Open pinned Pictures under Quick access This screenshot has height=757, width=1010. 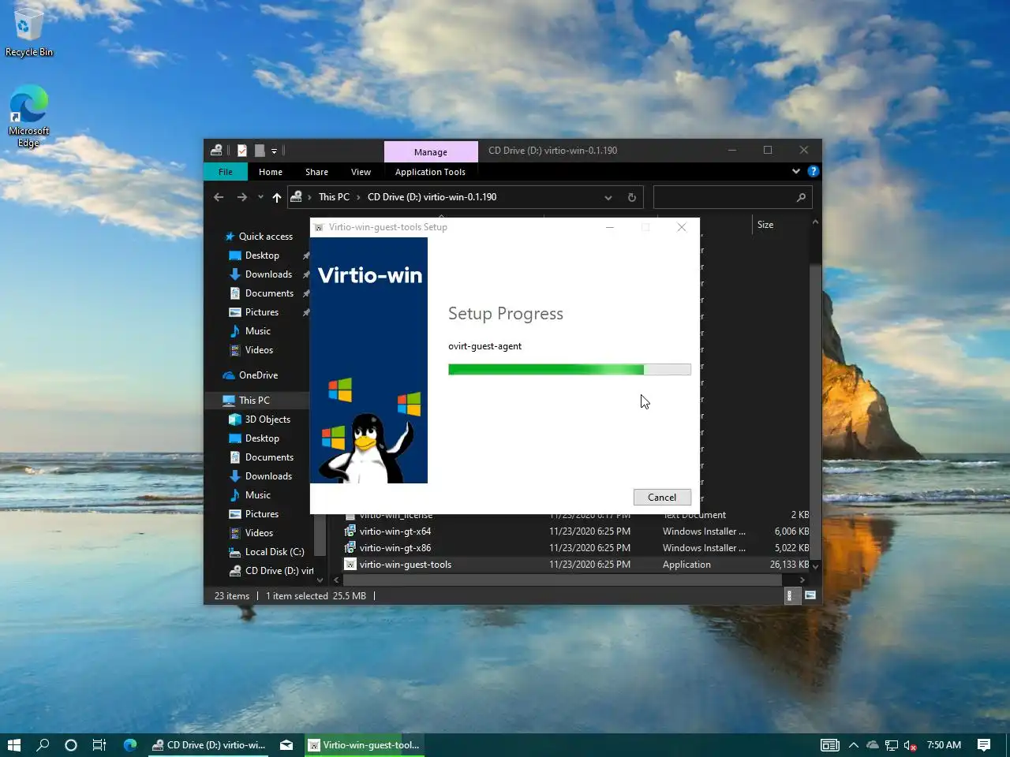tap(262, 312)
